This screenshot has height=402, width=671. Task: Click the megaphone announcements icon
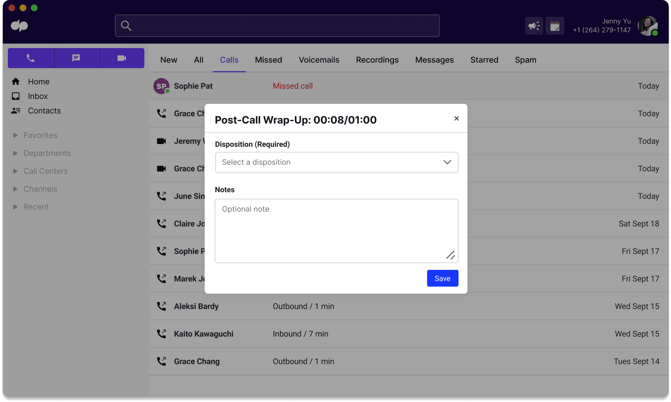point(534,26)
